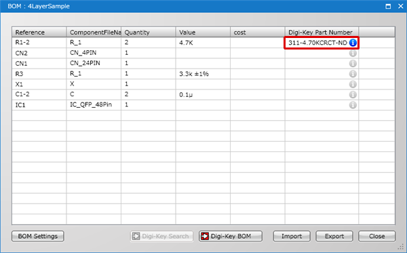Click the R_1 component cell in R1-2 row
Image resolution: width=407 pixels, height=253 pixels.
point(94,43)
